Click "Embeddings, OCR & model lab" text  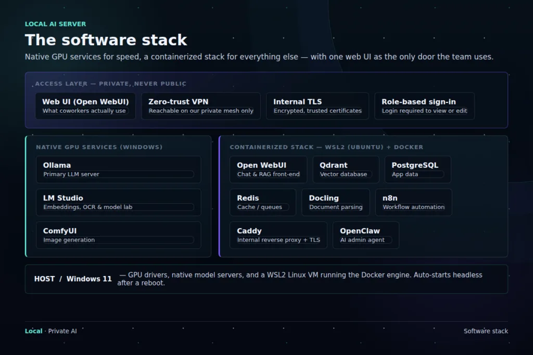(87, 207)
